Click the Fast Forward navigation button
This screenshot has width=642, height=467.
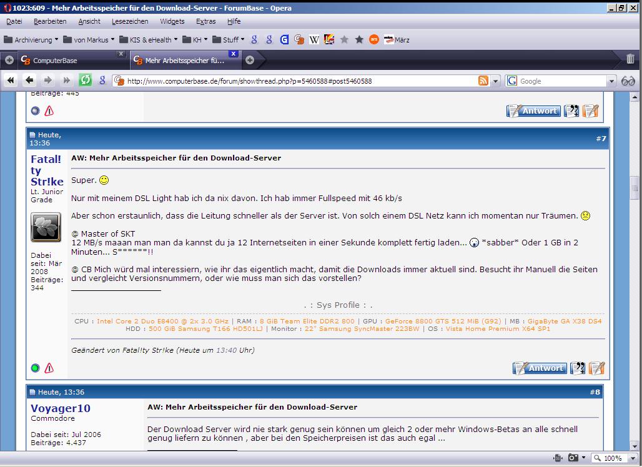pyautogui.click(x=66, y=80)
